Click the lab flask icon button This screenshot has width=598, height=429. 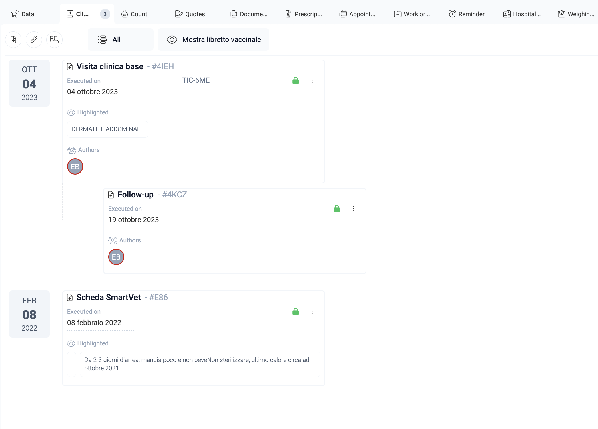click(x=54, y=39)
